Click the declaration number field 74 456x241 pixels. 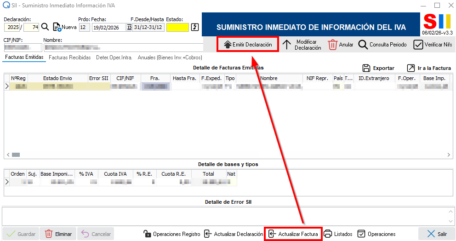point(31,27)
